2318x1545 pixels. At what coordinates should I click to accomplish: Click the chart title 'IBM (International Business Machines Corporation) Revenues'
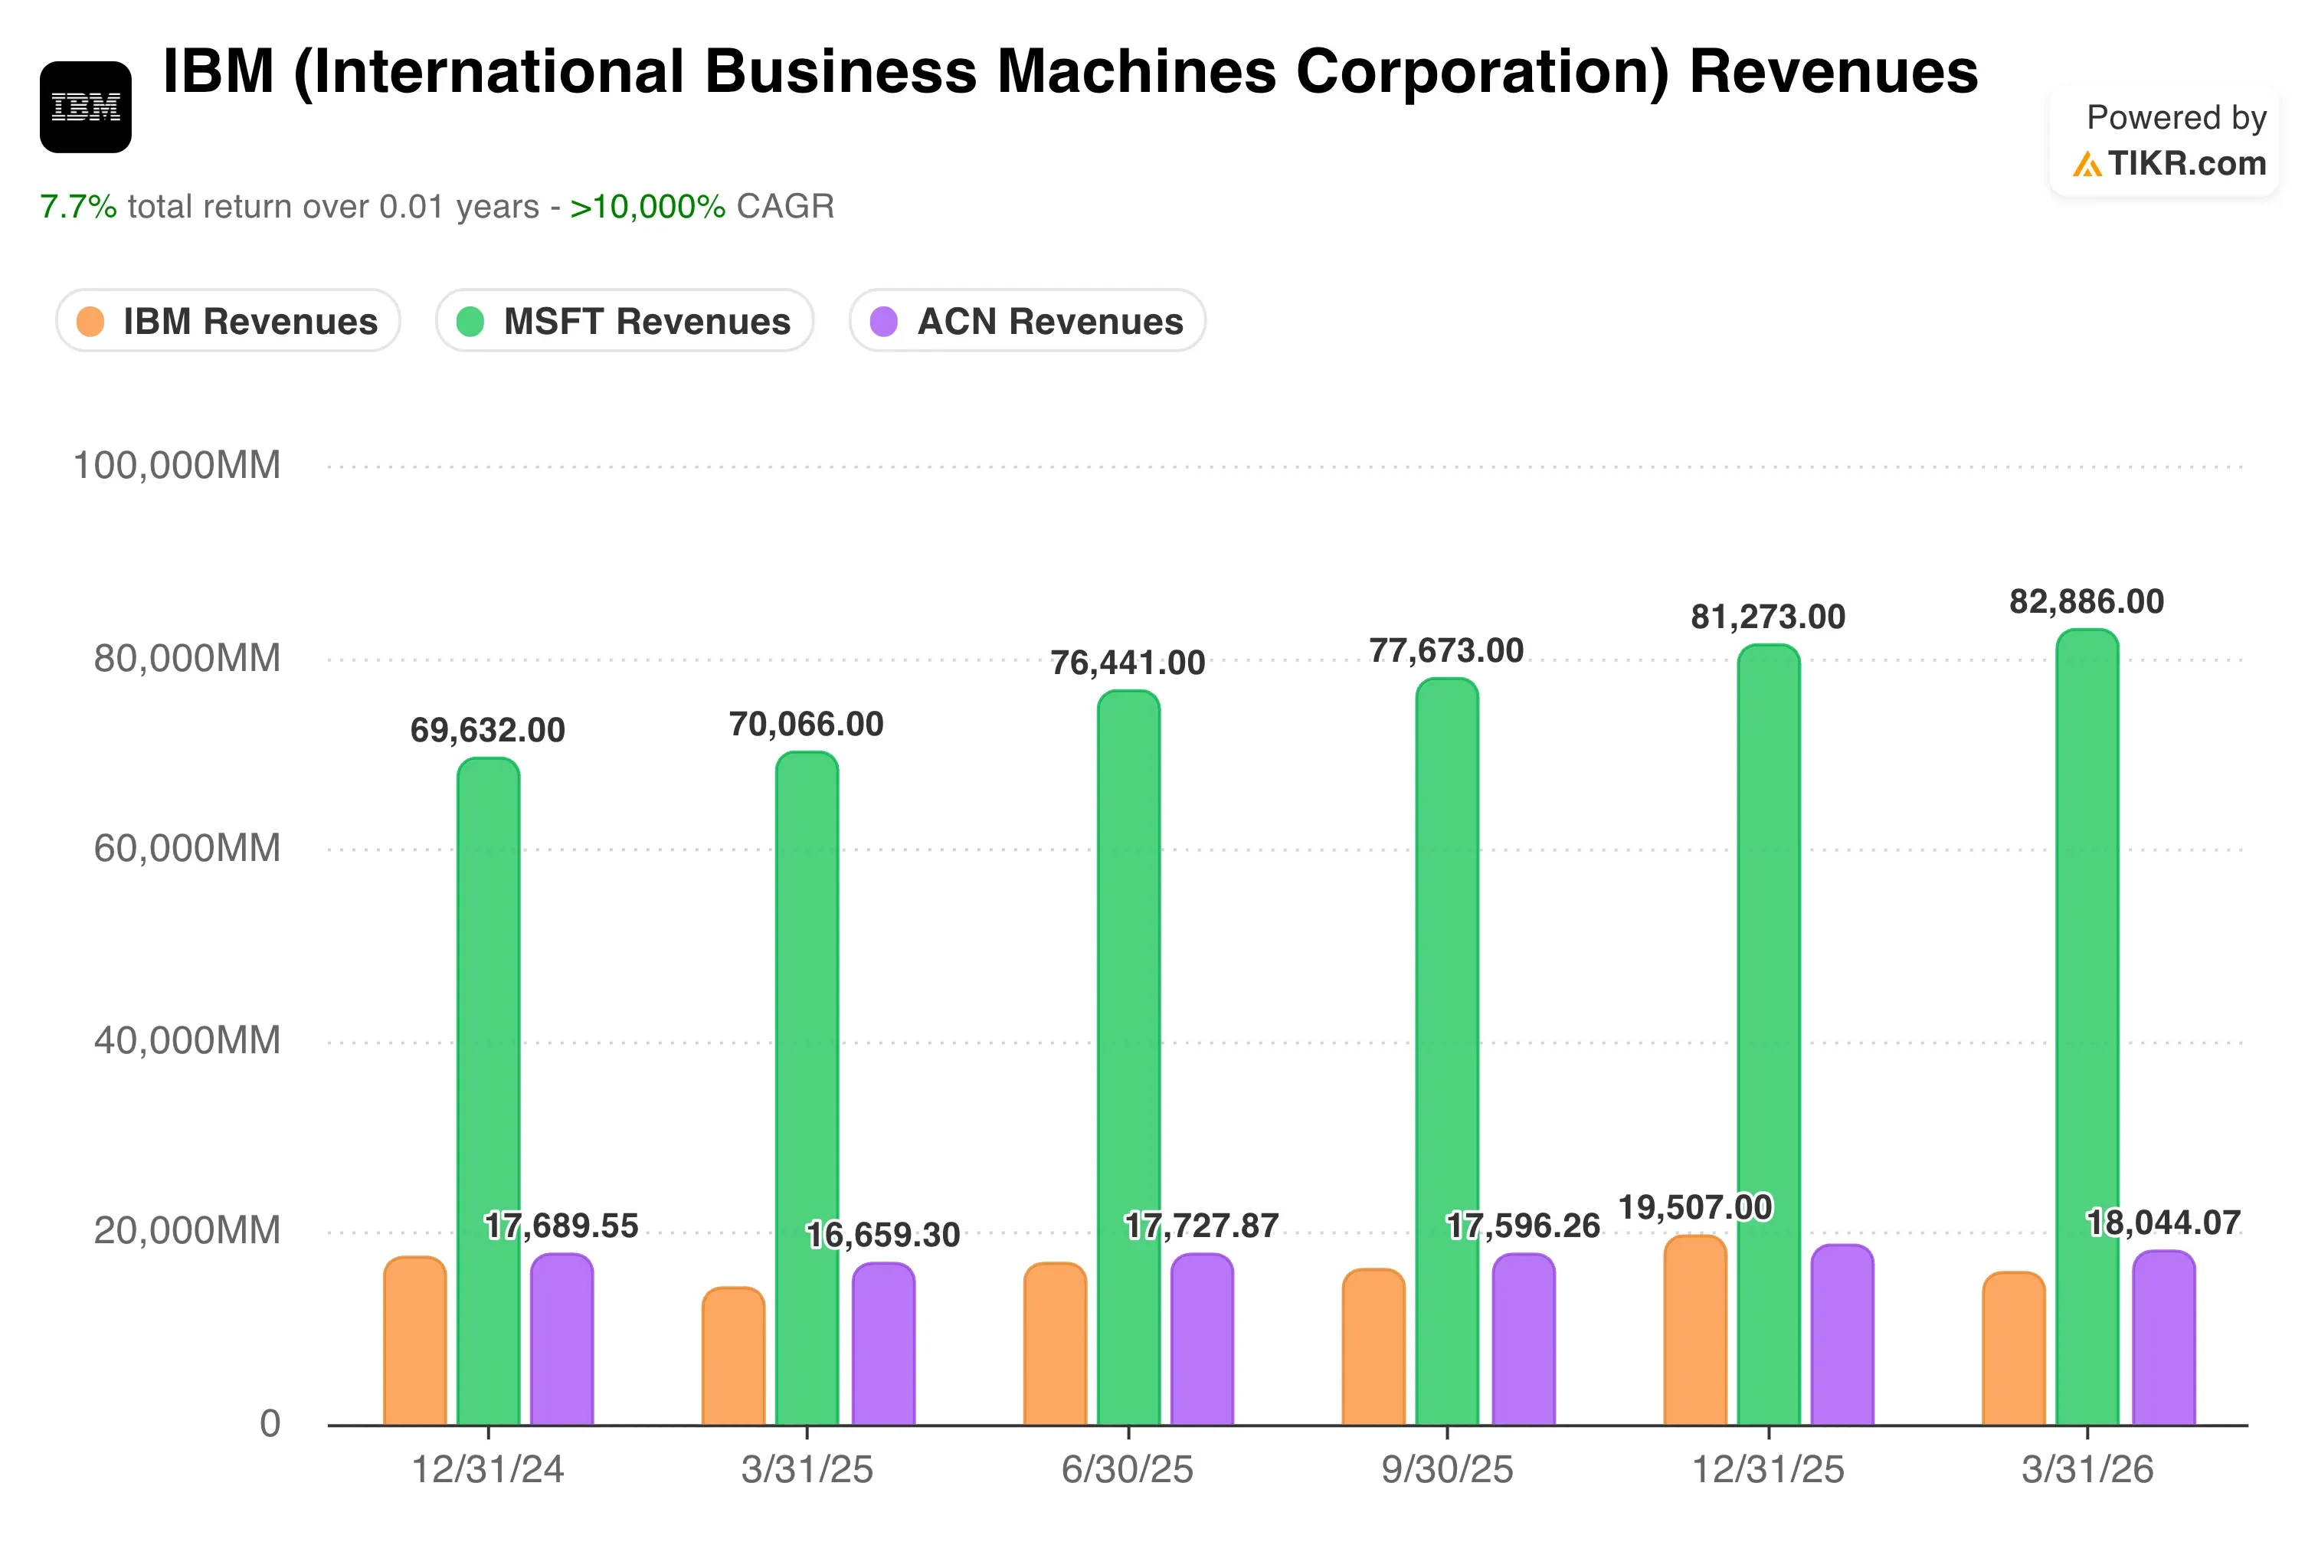[x=1070, y=72]
